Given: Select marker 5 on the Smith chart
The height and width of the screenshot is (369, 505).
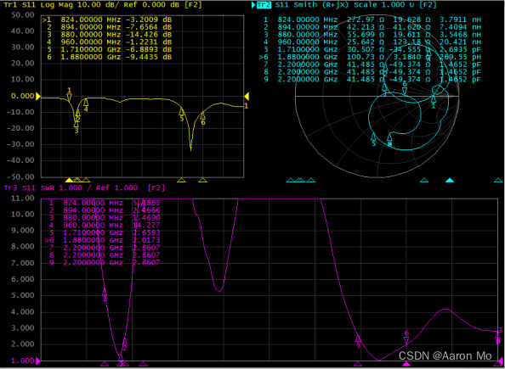Looking at the screenshot, I should tap(373, 140).
